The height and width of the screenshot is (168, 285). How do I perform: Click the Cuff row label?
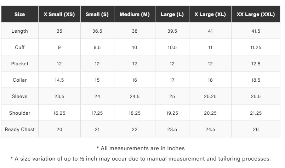click(x=19, y=47)
